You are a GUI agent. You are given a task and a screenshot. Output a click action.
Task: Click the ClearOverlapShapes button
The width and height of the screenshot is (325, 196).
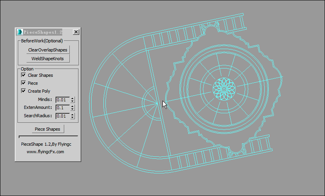point(48,50)
